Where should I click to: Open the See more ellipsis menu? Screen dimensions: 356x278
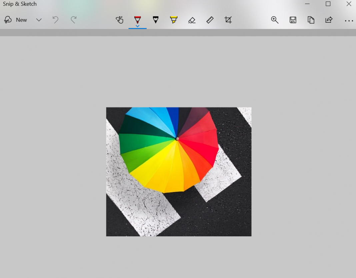(349, 21)
